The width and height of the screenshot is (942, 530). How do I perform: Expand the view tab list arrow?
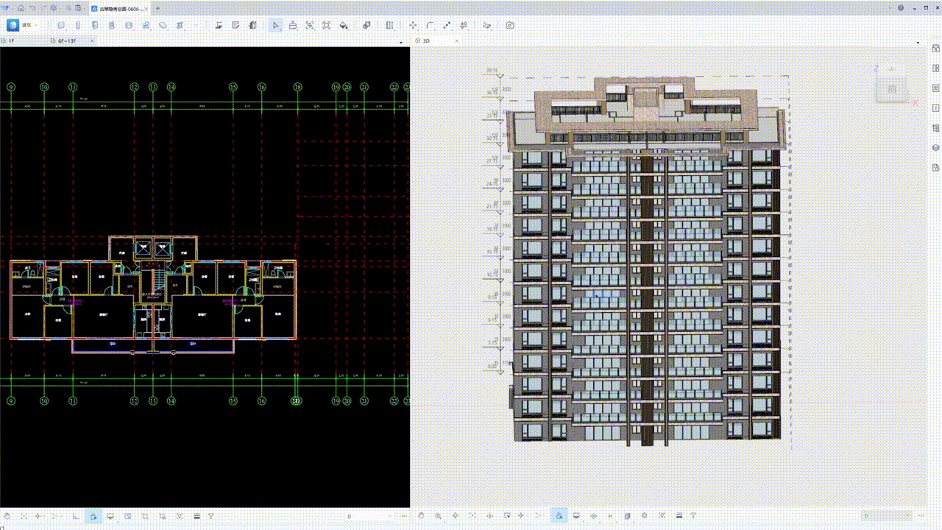click(x=401, y=41)
